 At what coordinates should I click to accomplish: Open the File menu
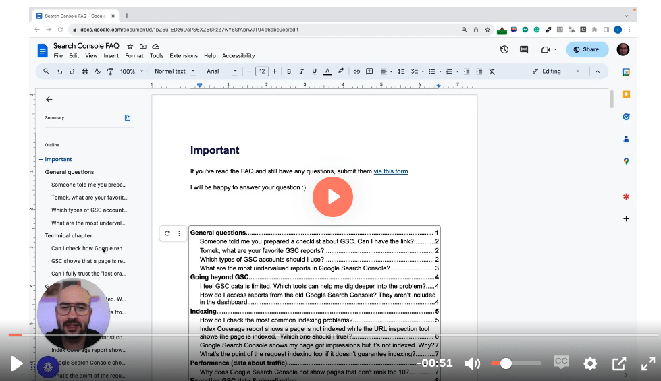click(58, 55)
